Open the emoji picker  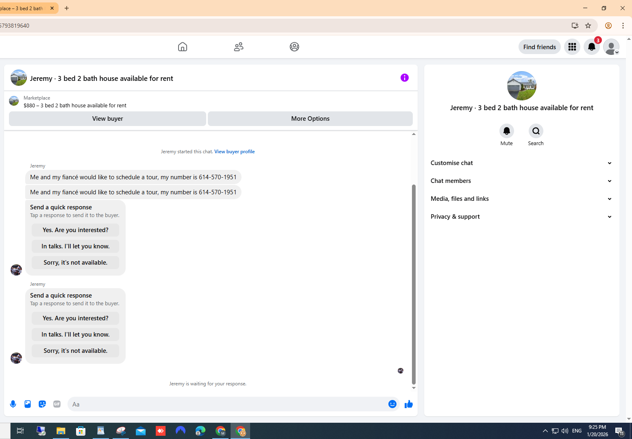[392, 404]
